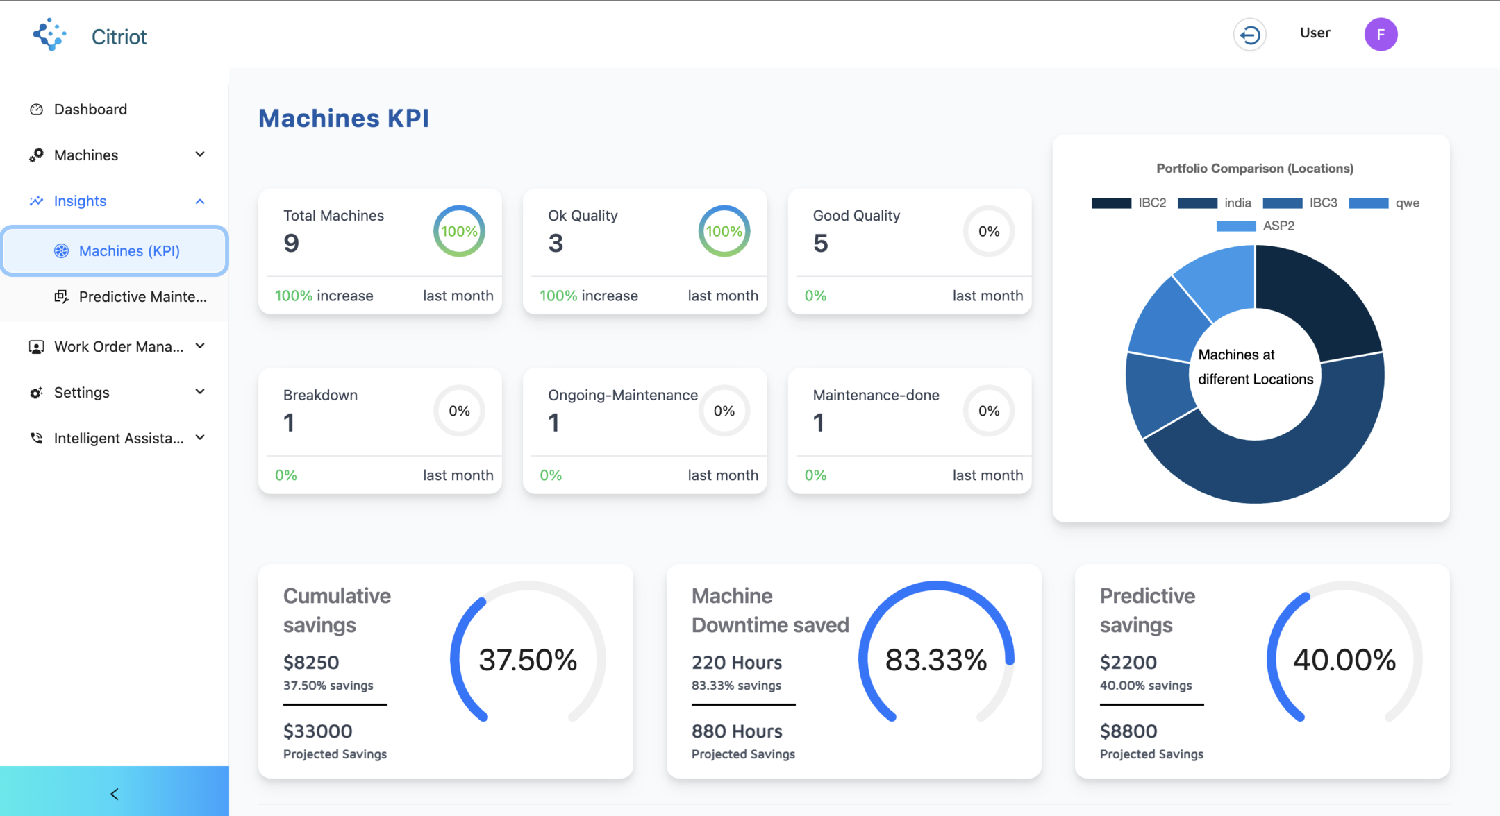This screenshot has height=816, width=1500.
Task: Select Machines (KPI) menu item
Action: pyautogui.click(x=115, y=251)
